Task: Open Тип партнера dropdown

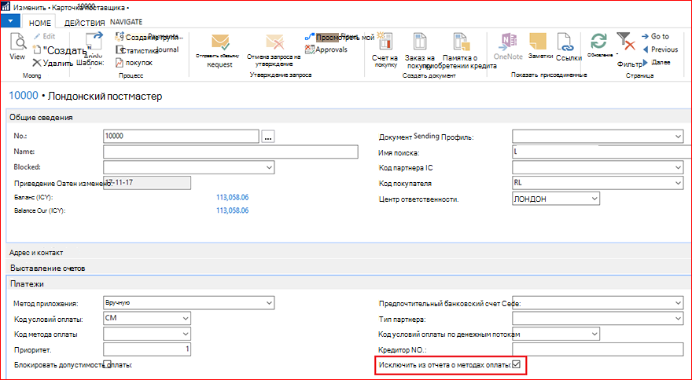Action: click(x=679, y=318)
